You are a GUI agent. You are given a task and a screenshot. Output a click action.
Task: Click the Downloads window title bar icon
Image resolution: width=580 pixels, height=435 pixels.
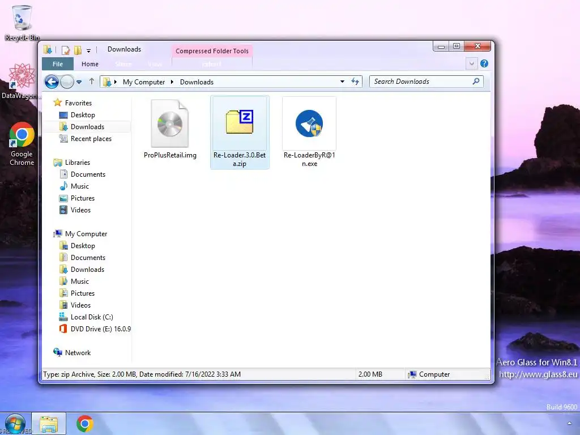(48, 50)
